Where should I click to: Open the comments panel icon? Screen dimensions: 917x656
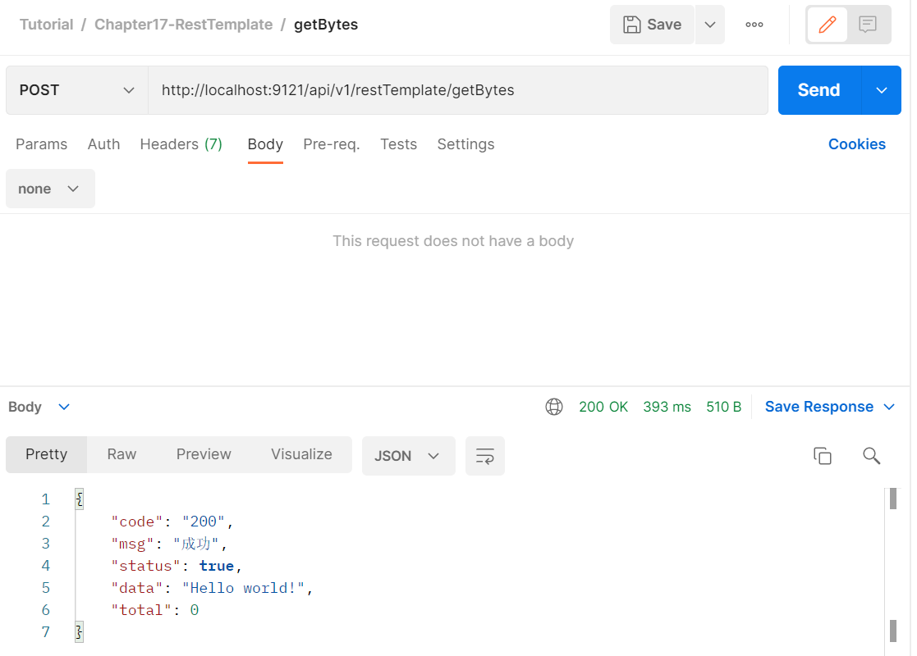coord(869,25)
